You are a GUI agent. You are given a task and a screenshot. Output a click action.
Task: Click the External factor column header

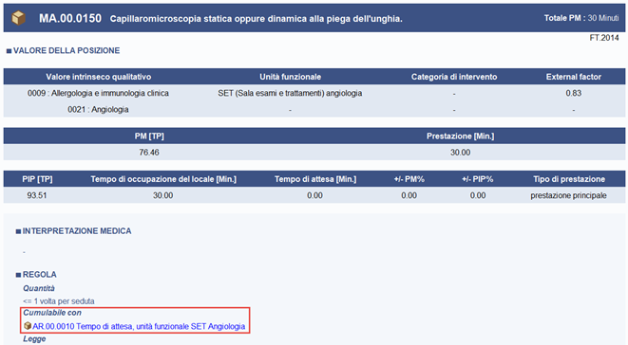point(574,77)
